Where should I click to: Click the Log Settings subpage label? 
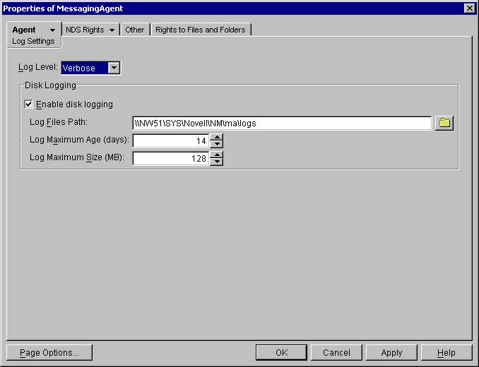[x=33, y=41]
